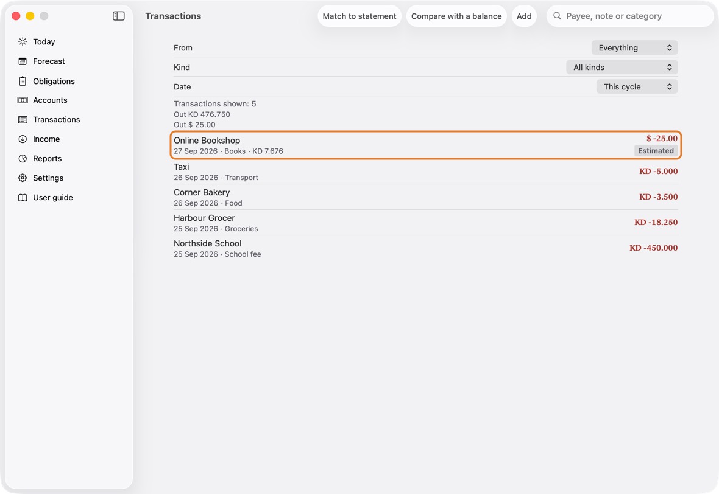Click the Accounts banknote icon
Viewport: 719px width, 494px height.
[23, 100]
